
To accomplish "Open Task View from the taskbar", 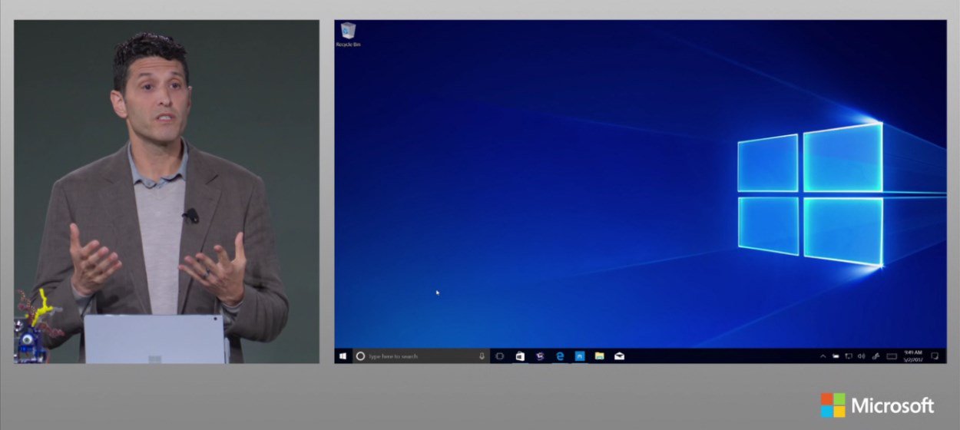I will (x=499, y=356).
